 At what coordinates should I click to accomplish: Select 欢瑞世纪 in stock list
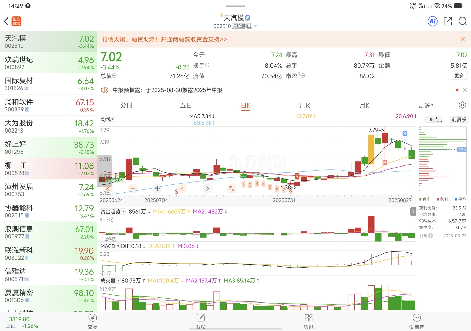click(48, 63)
